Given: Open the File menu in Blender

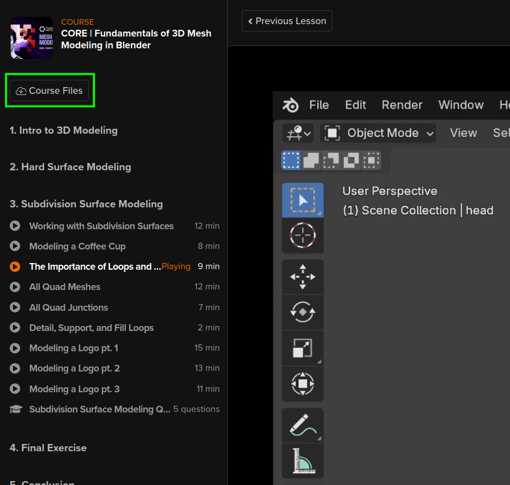Looking at the screenshot, I should pos(319,105).
